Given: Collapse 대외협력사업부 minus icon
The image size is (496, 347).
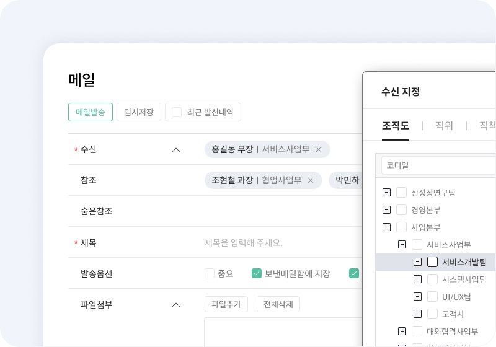Looking at the screenshot, I should pos(402,332).
